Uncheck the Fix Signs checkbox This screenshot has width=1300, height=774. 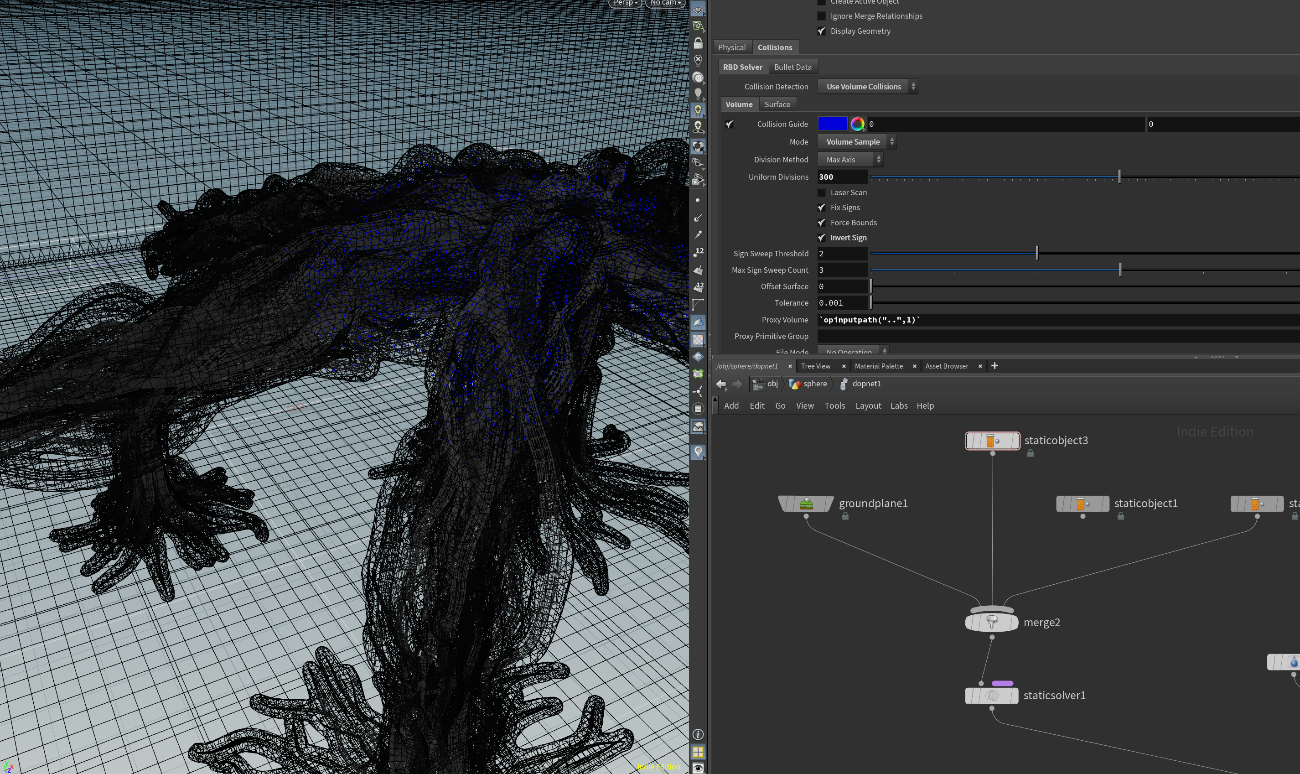tap(821, 208)
